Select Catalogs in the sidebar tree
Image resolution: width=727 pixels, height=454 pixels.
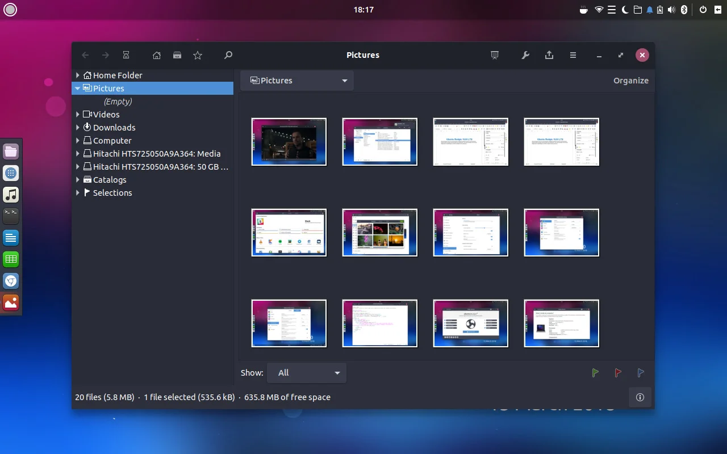(x=110, y=180)
